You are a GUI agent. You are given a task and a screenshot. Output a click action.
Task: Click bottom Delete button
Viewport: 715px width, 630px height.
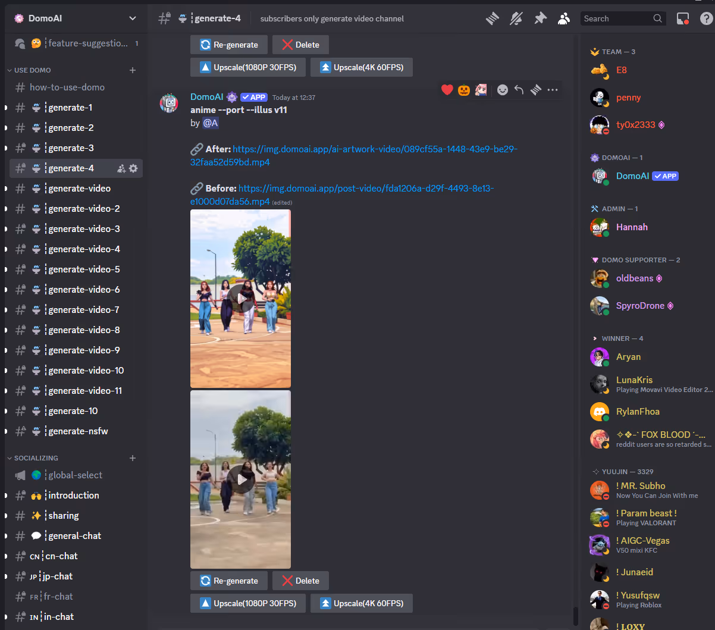coord(300,581)
